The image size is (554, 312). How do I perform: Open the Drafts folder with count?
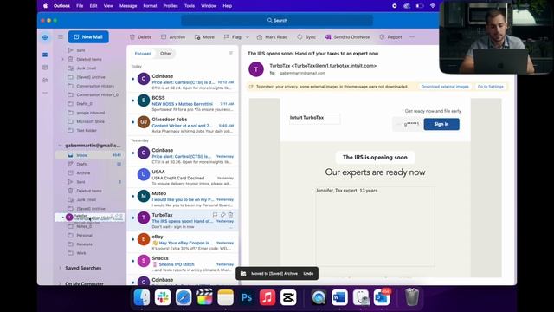point(89,164)
